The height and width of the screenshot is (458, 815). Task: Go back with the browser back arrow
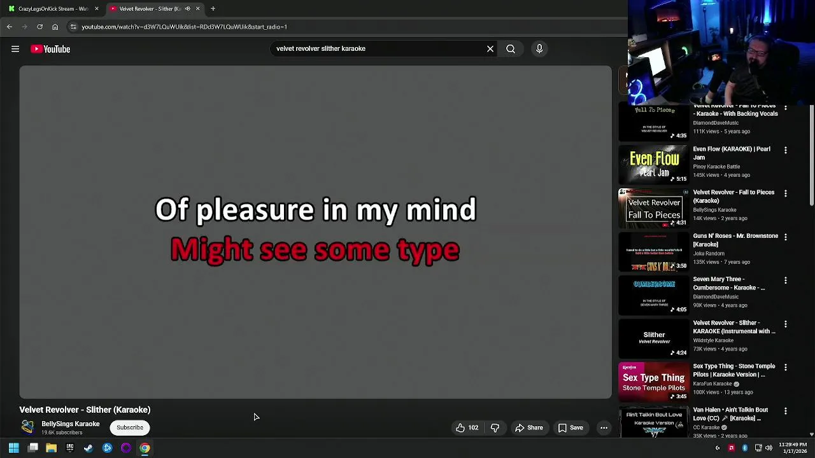tap(10, 27)
